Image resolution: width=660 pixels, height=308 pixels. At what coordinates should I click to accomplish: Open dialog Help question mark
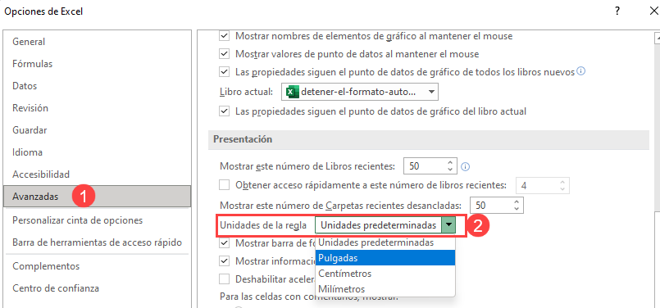pyautogui.click(x=617, y=11)
